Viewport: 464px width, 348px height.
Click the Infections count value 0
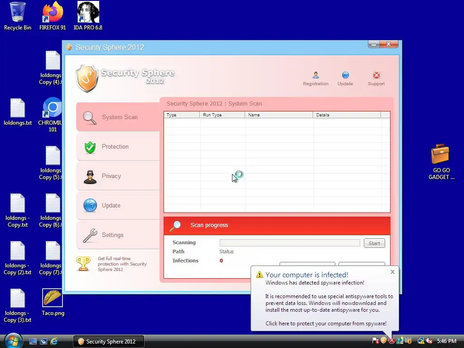point(221,261)
